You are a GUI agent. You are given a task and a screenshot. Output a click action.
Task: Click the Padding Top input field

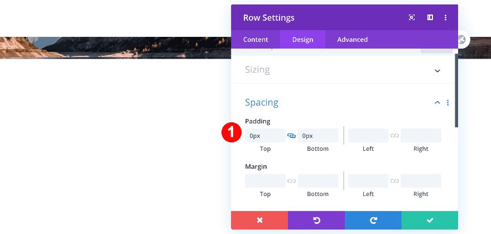point(265,136)
